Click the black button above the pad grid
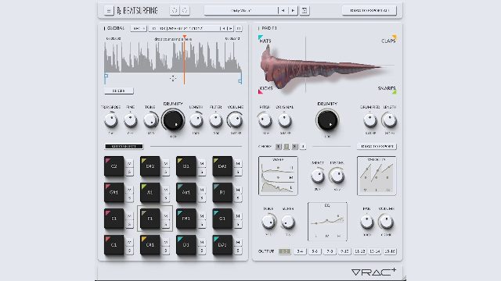Viewport: 501px width, 281px height. [124, 146]
